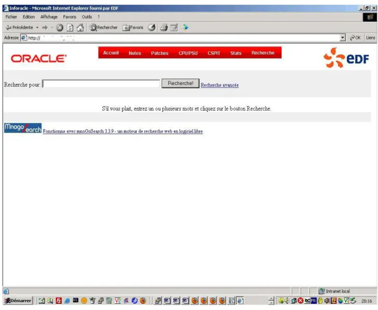
Task: Launch Internet Explorer from quick launch
Action: coord(67,301)
